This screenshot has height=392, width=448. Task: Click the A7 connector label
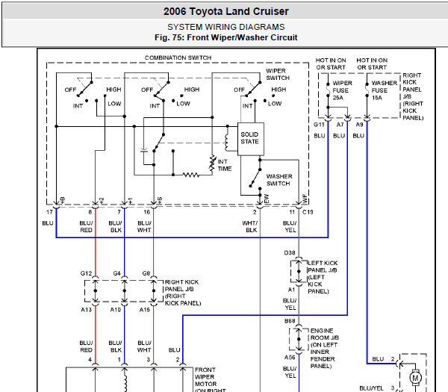[x=340, y=125]
